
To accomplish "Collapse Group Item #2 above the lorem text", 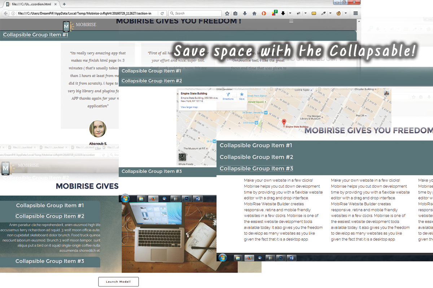I will pyautogui.click(x=50, y=216).
